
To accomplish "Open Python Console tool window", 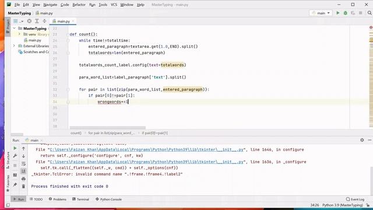I will [108, 199].
